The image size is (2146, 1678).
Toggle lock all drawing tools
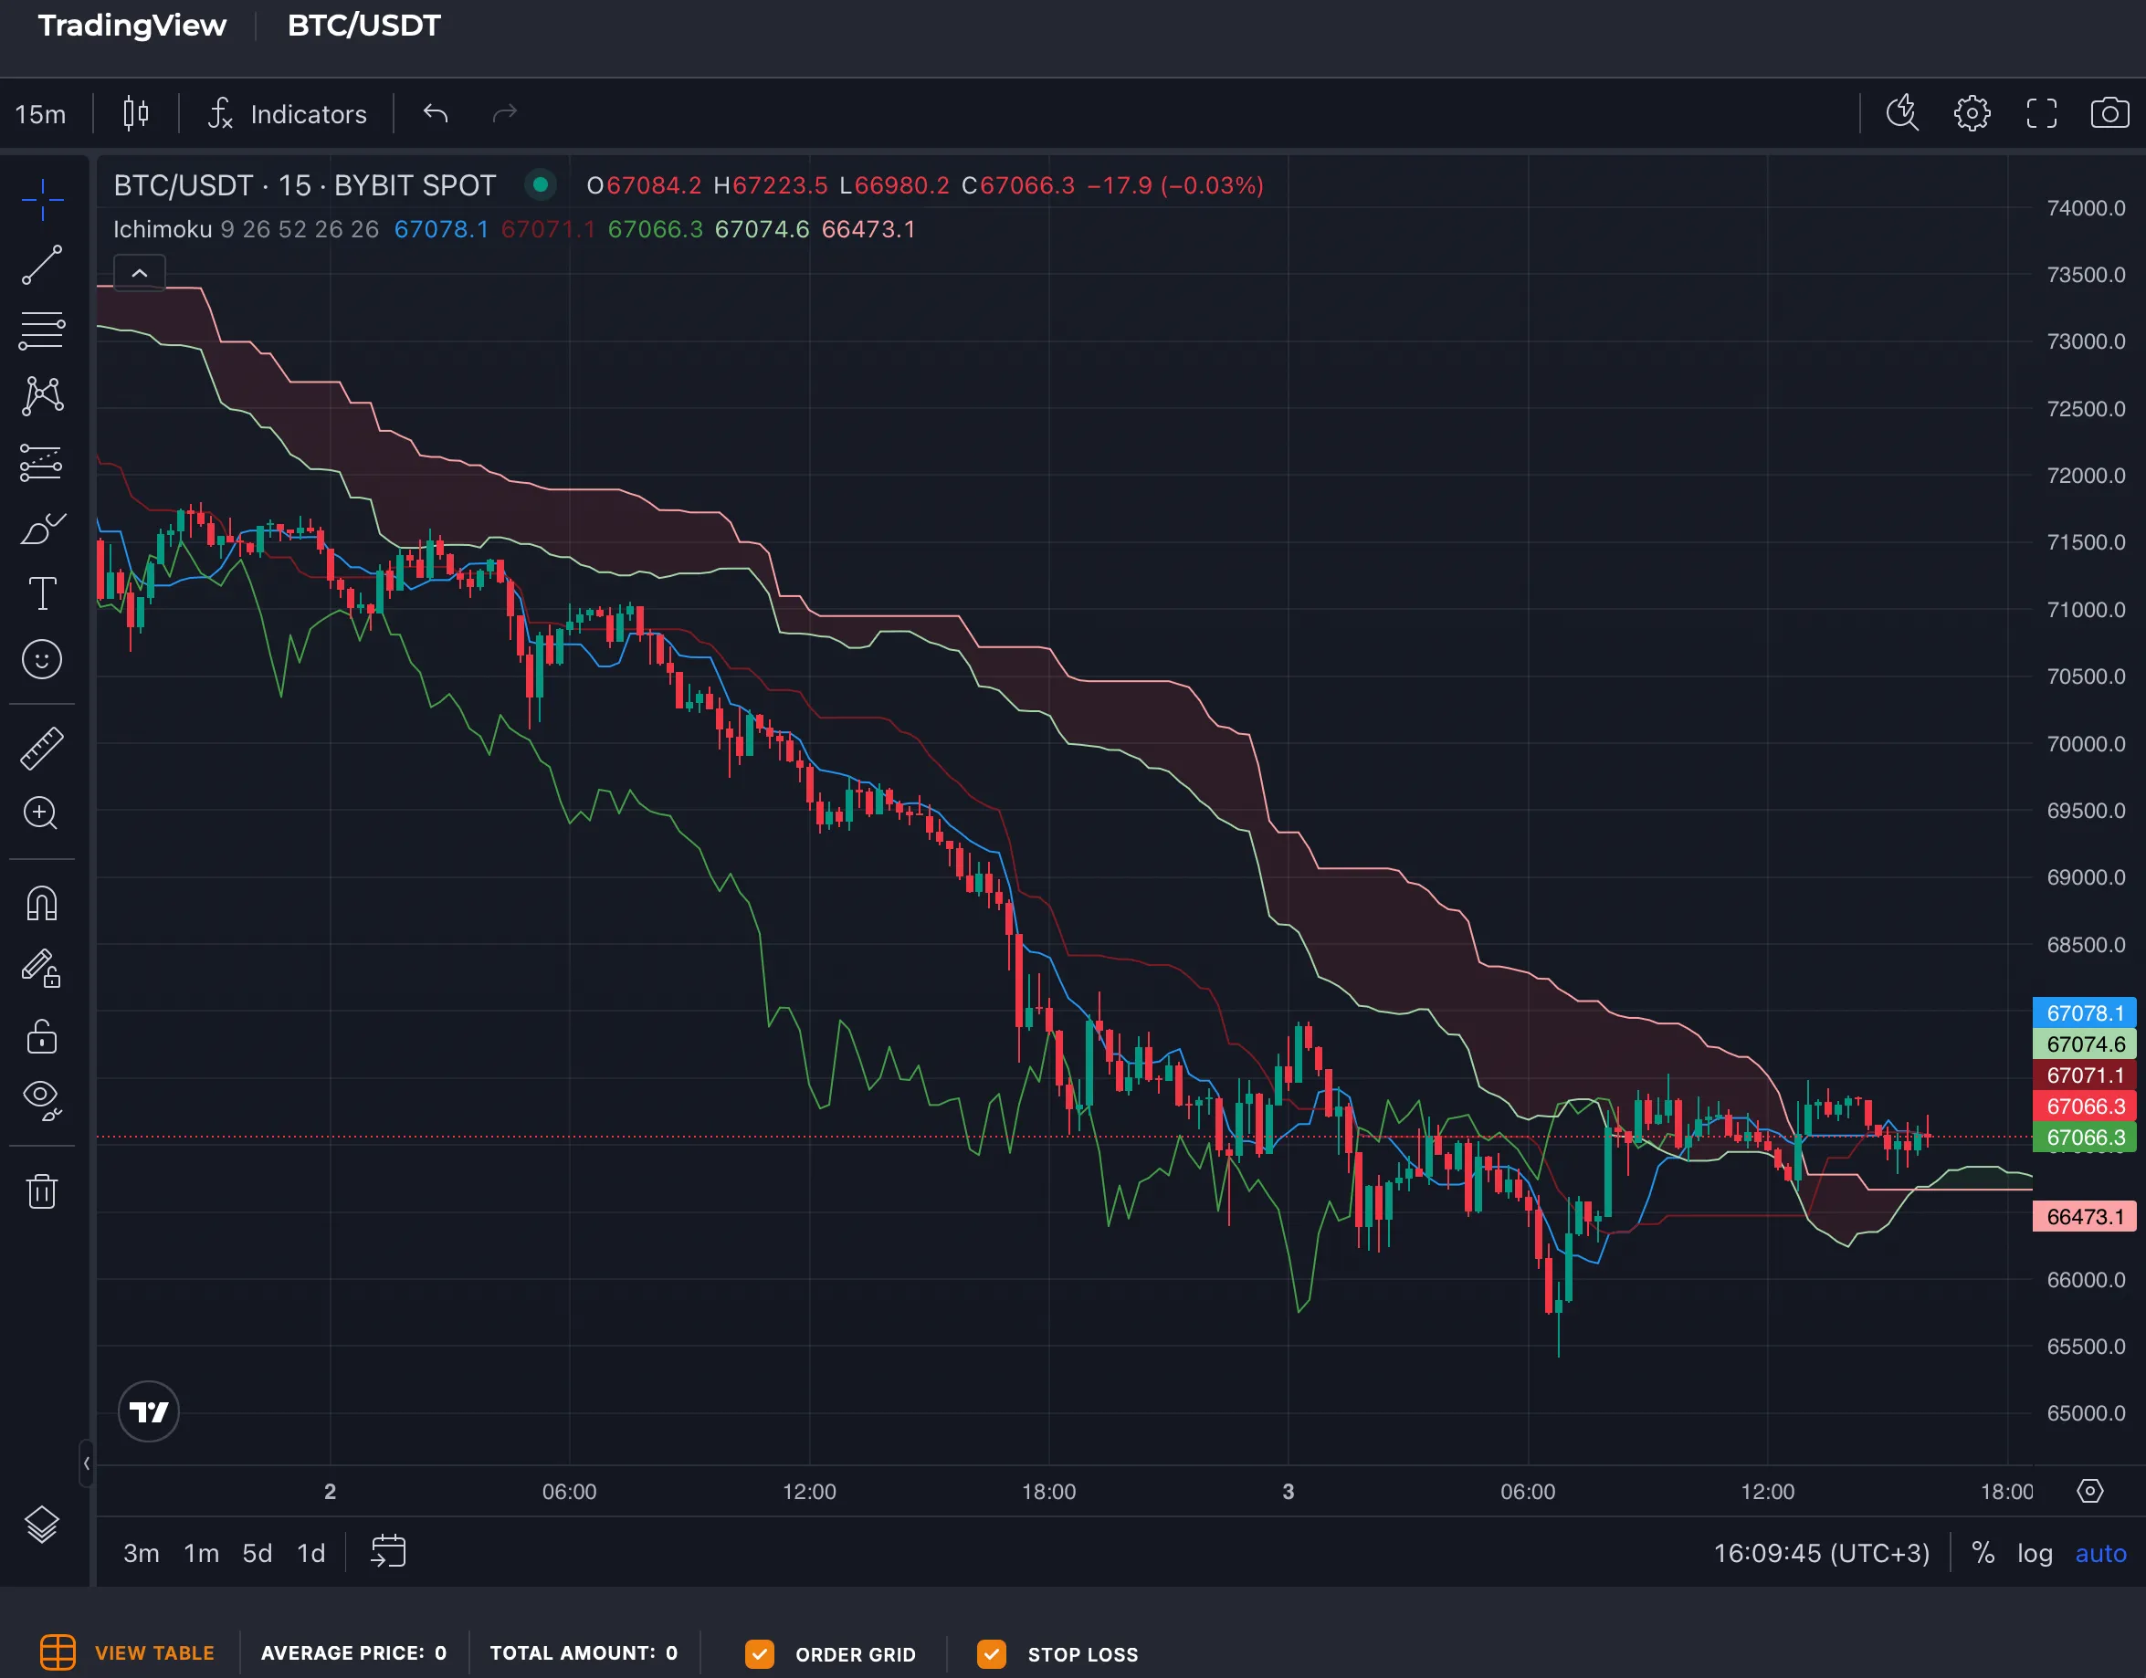[x=42, y=1035]
